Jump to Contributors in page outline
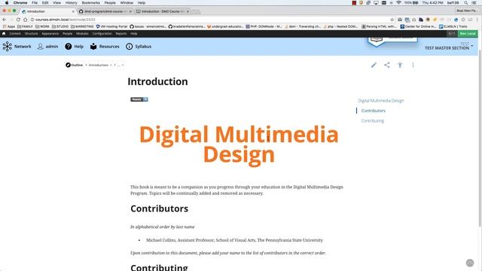The width and height of the screenshot is (482, 271). coord(374,111)
